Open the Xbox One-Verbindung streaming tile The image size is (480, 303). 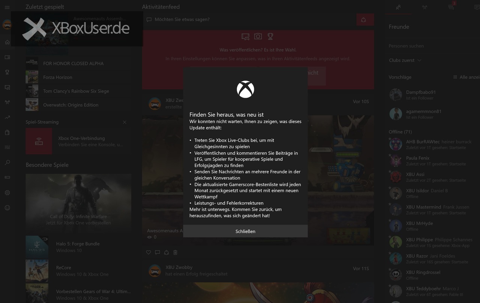click(78, 141)
